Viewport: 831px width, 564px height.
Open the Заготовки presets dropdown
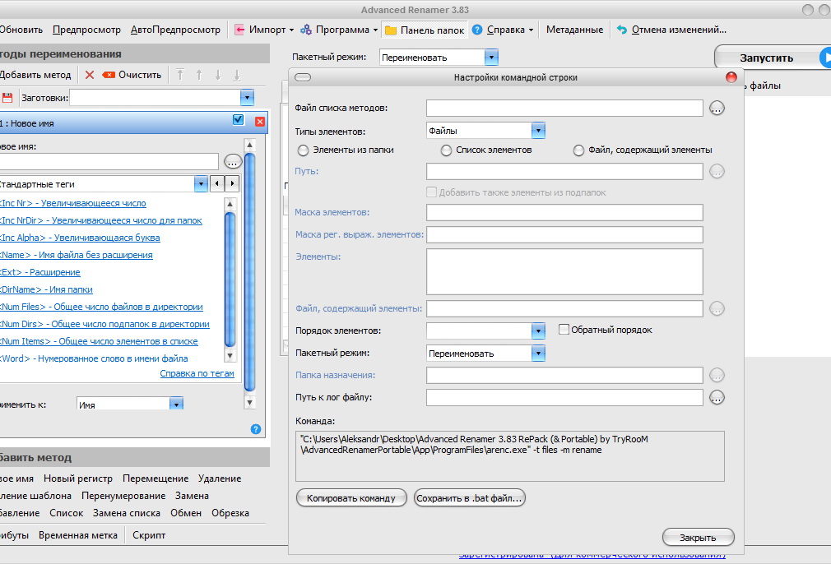tap(247, 98)
